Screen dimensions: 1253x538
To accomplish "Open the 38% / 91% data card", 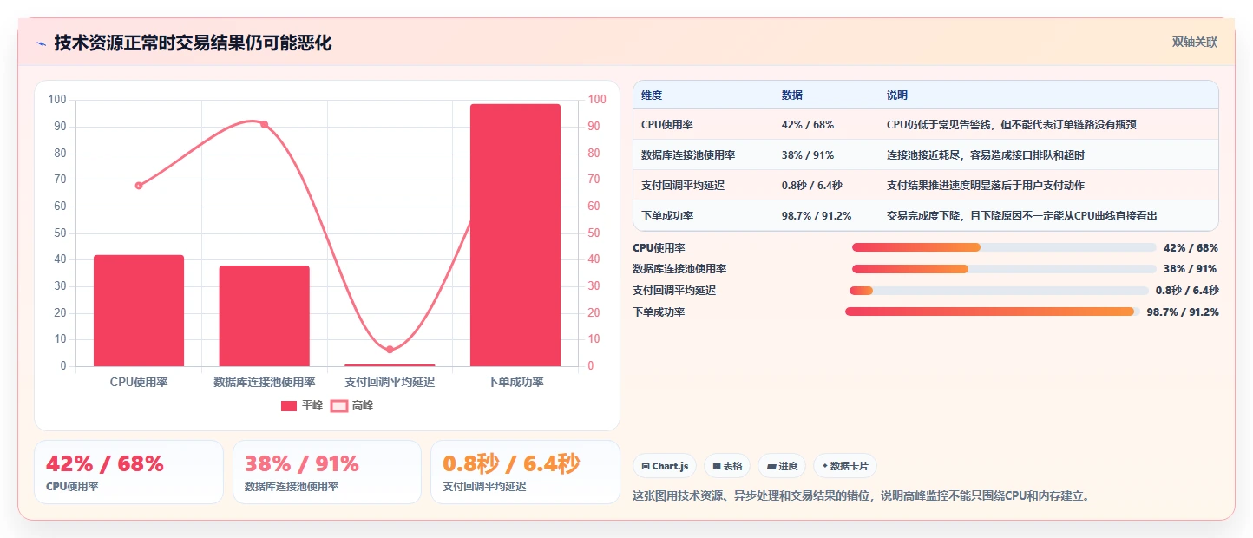I will (327, 472).
